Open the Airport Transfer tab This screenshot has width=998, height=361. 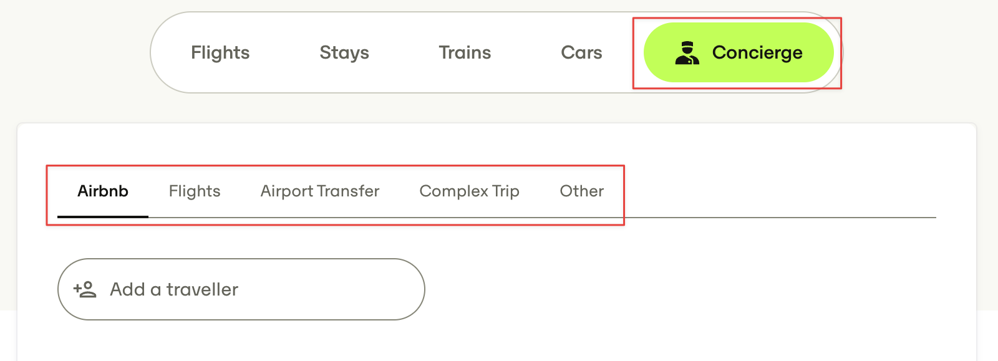coord(320,191)
